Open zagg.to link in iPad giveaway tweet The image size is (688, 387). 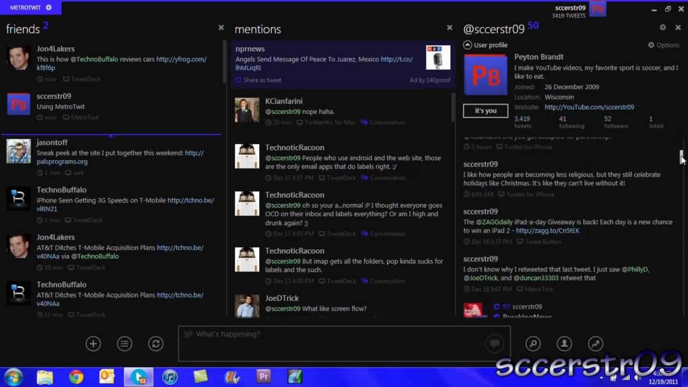pos(547,231)
